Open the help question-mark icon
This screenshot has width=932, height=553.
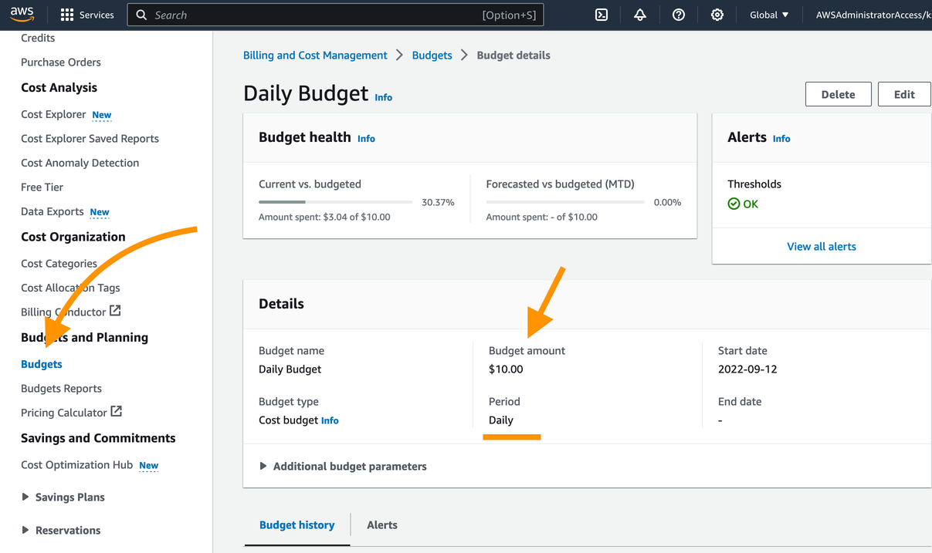[679, 15]
